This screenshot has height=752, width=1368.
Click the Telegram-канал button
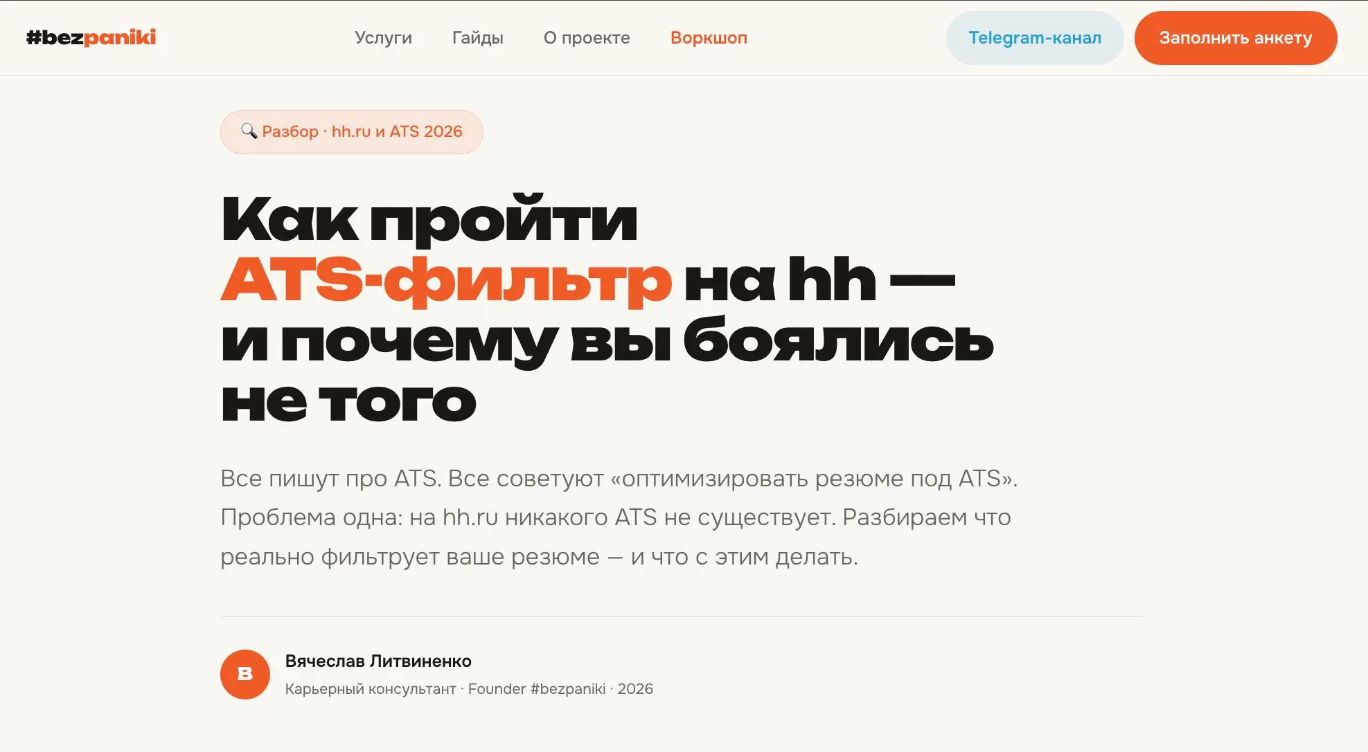click(x=1035, y=38)
